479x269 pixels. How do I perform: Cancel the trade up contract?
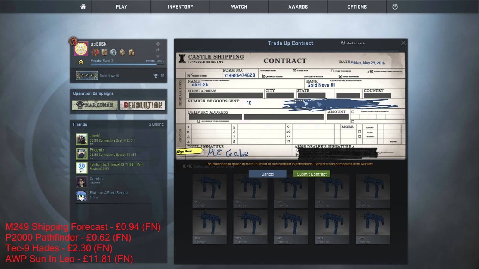click(268, 174)
